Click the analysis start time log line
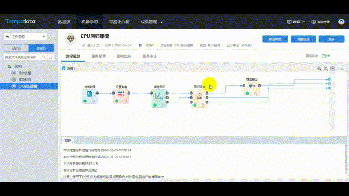Image resolution: width=349 pixels, height=196 pixels. tap(97, 150)
